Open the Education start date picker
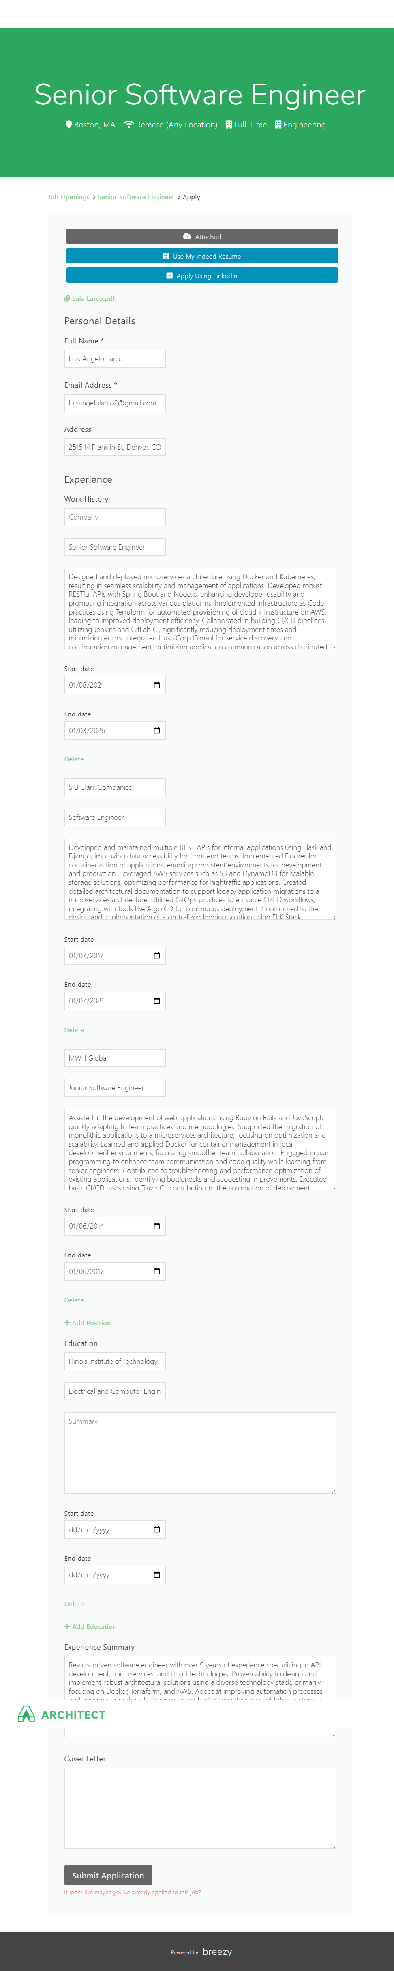Screen dimensions: 394x1971 tap(156, 1529)
